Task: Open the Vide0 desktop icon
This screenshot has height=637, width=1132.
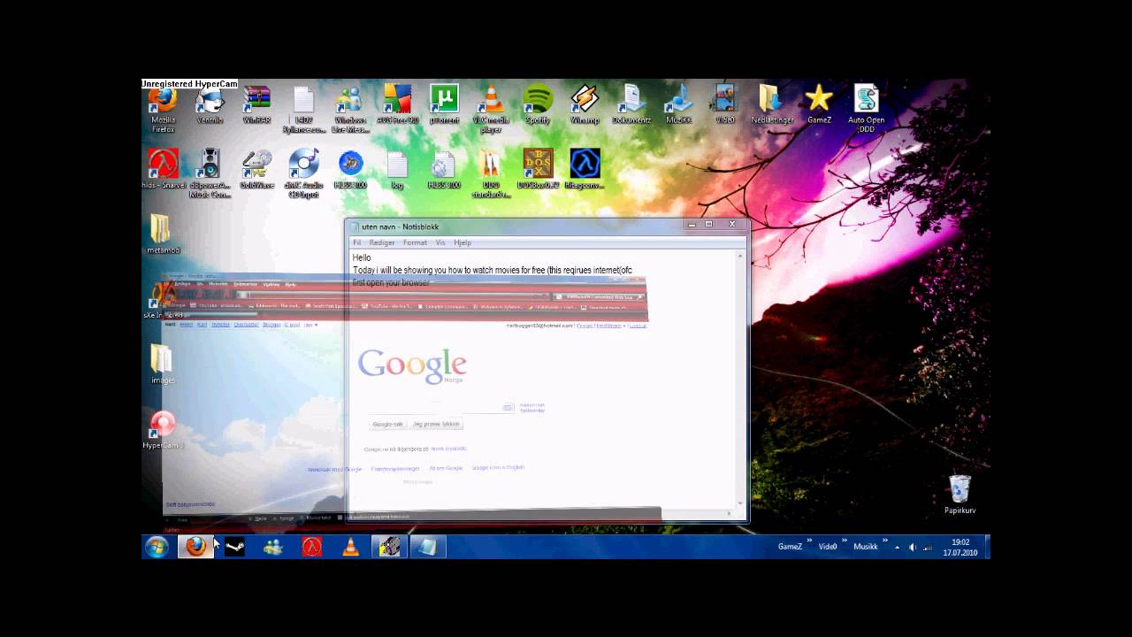Action: click(725, 106)
